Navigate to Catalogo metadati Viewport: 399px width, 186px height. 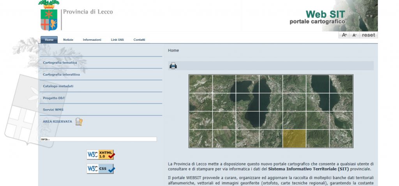[58, 86]
